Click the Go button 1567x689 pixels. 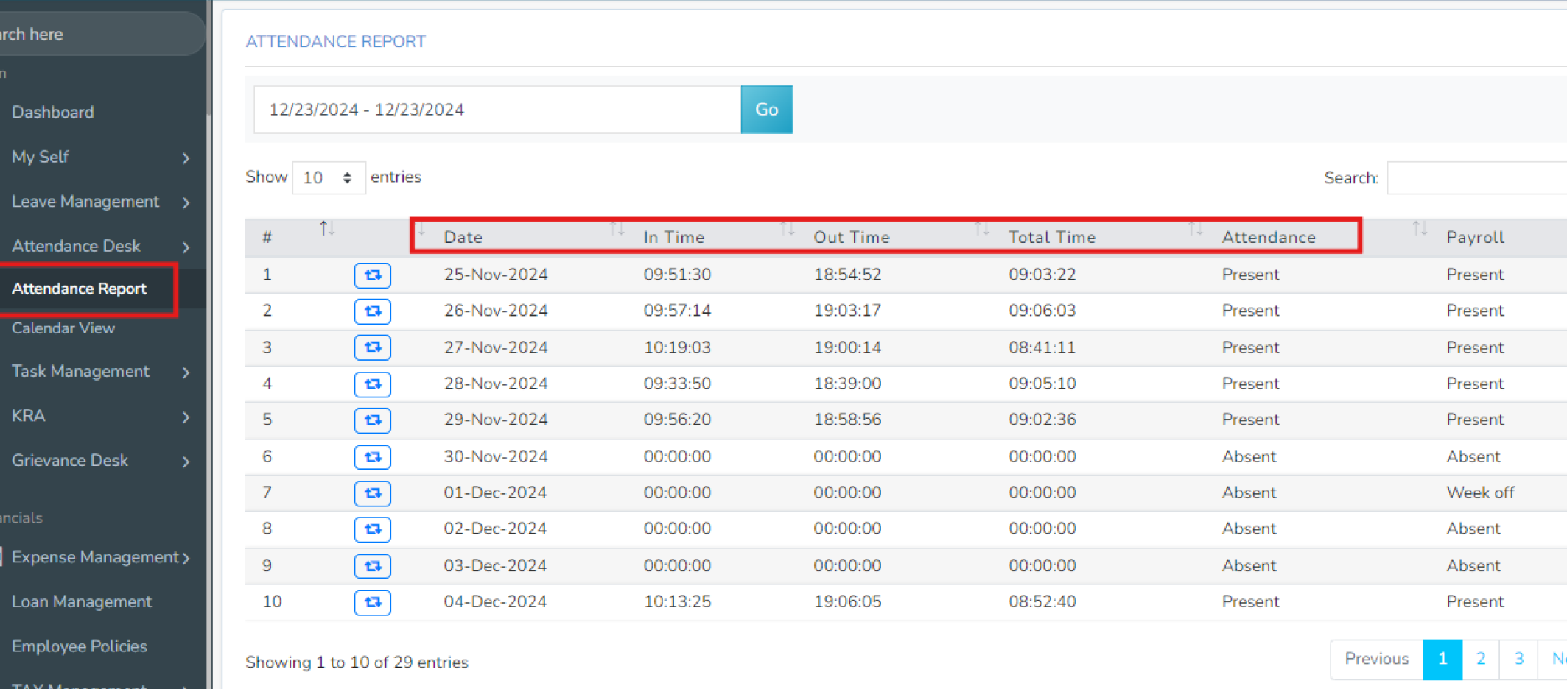[766, 110]
